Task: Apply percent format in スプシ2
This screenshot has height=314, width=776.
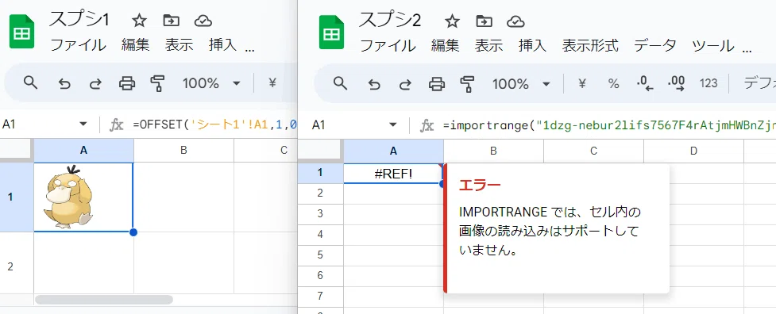Action: [x=614, y=83]
